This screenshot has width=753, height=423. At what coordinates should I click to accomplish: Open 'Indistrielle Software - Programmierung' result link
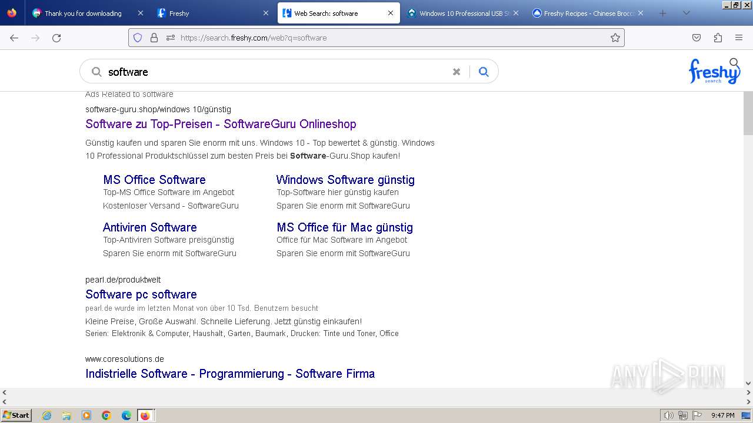point(230,374)
